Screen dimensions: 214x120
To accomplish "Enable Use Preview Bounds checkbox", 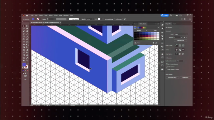I will click(x=167, y=64).
